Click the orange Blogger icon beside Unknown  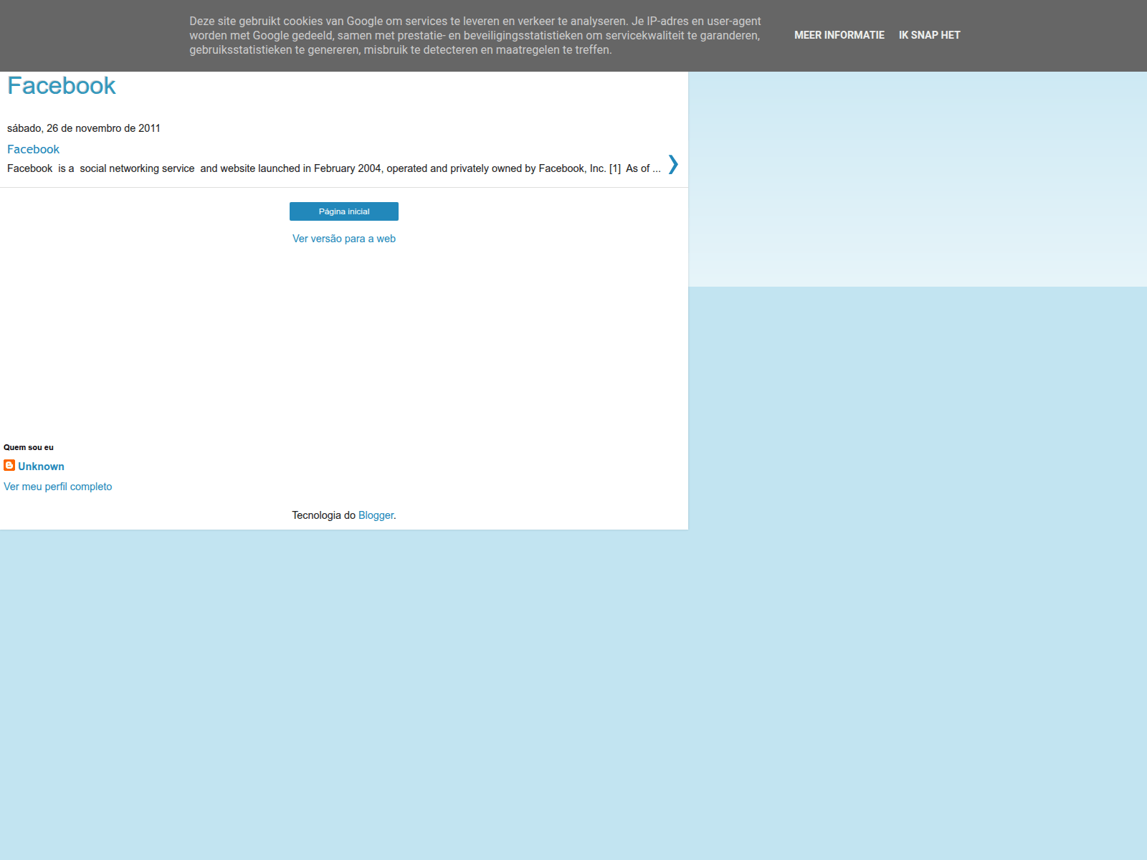(9, 465)
